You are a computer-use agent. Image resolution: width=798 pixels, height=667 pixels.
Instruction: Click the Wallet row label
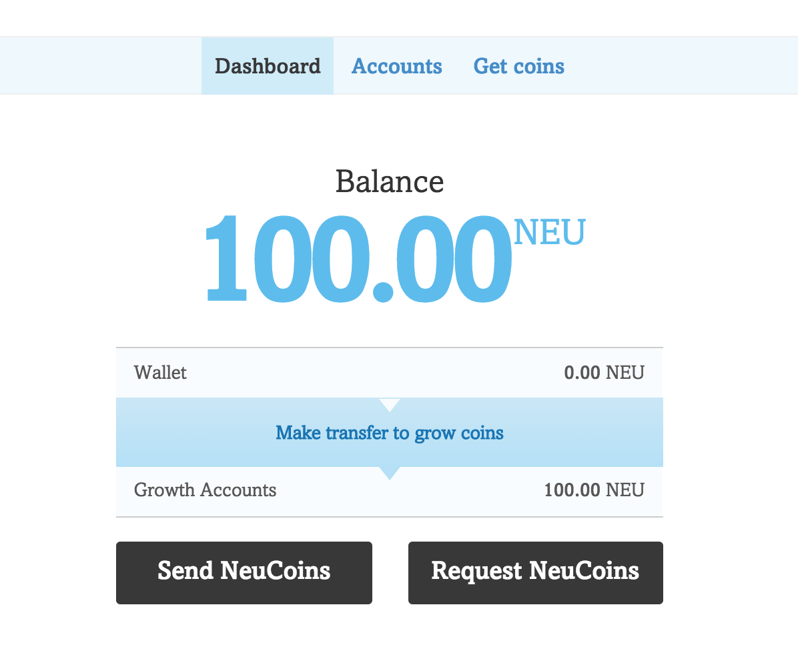[160, 372]
